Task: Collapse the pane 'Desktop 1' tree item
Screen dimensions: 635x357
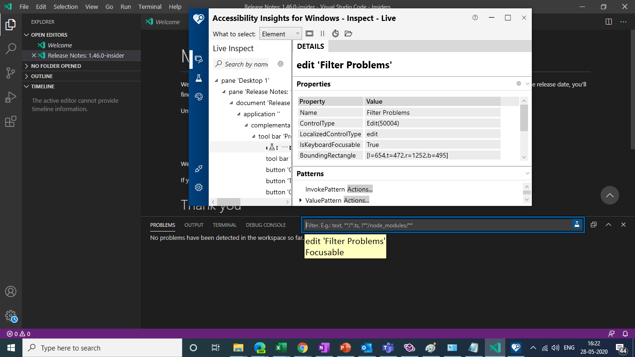Action: point(216,80)
